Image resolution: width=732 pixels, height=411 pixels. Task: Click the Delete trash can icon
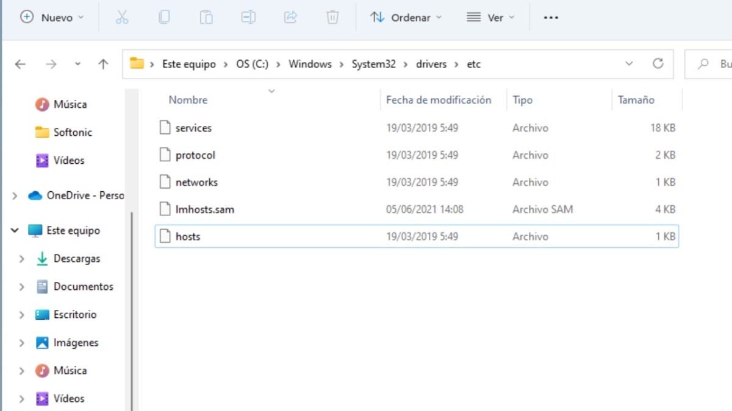(x=332, y=18)
